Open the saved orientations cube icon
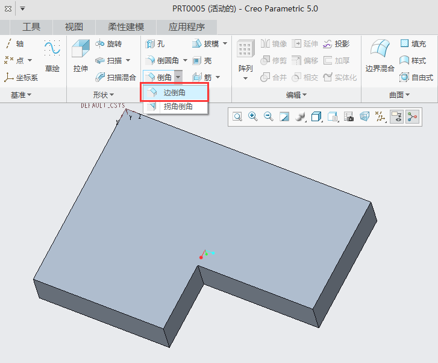Screen dimensions: 438x363 point(316,116)
